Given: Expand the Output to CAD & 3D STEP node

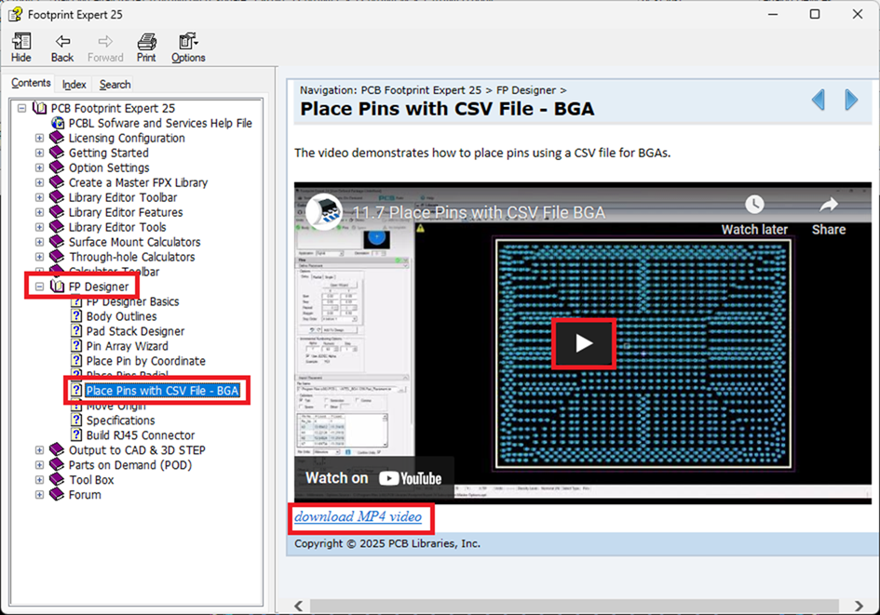Looking at the screenshot, I should pyautogui.click(x=40, y=450).
